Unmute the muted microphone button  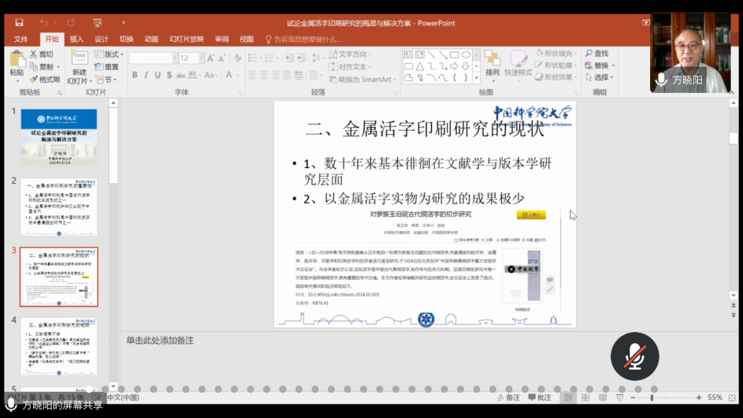(x=634, y=355)
